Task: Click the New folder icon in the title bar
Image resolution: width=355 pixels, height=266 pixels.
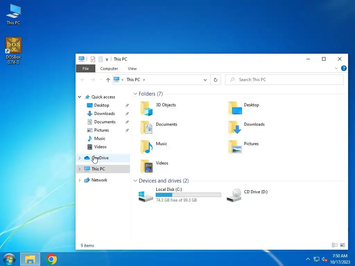Action: click(101, 59)
